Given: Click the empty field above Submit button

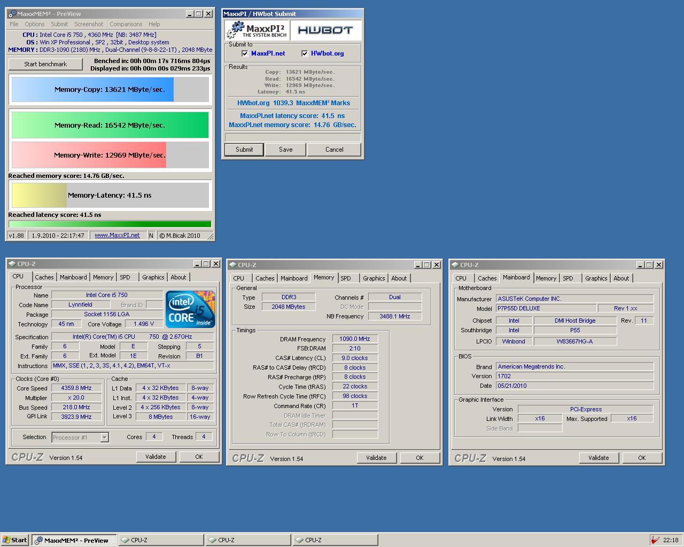Looking at the screenshot, I should (293, 137).
